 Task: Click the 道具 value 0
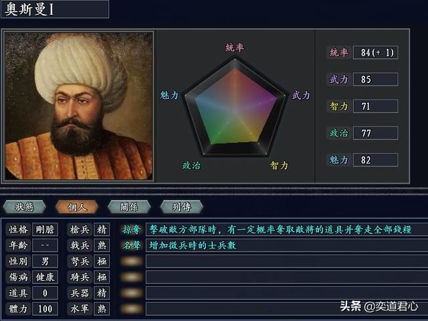(45, 293)
